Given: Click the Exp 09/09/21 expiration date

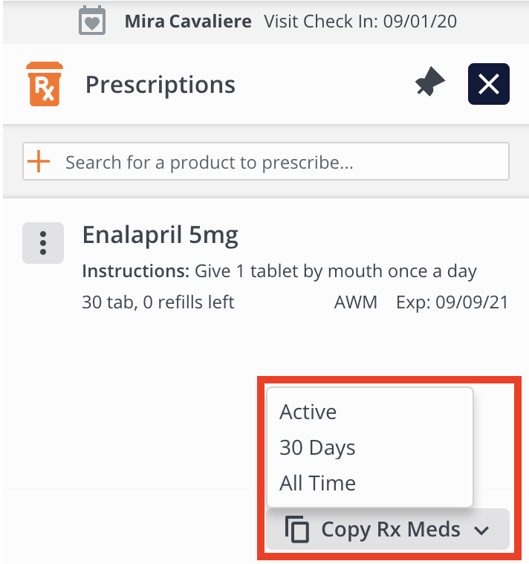Looking at the screenshot, I should pyautogui.click(x=451, y=302).
